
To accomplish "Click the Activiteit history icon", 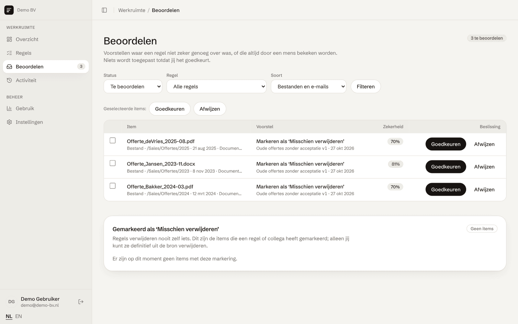I will click(x=9, y=80).
